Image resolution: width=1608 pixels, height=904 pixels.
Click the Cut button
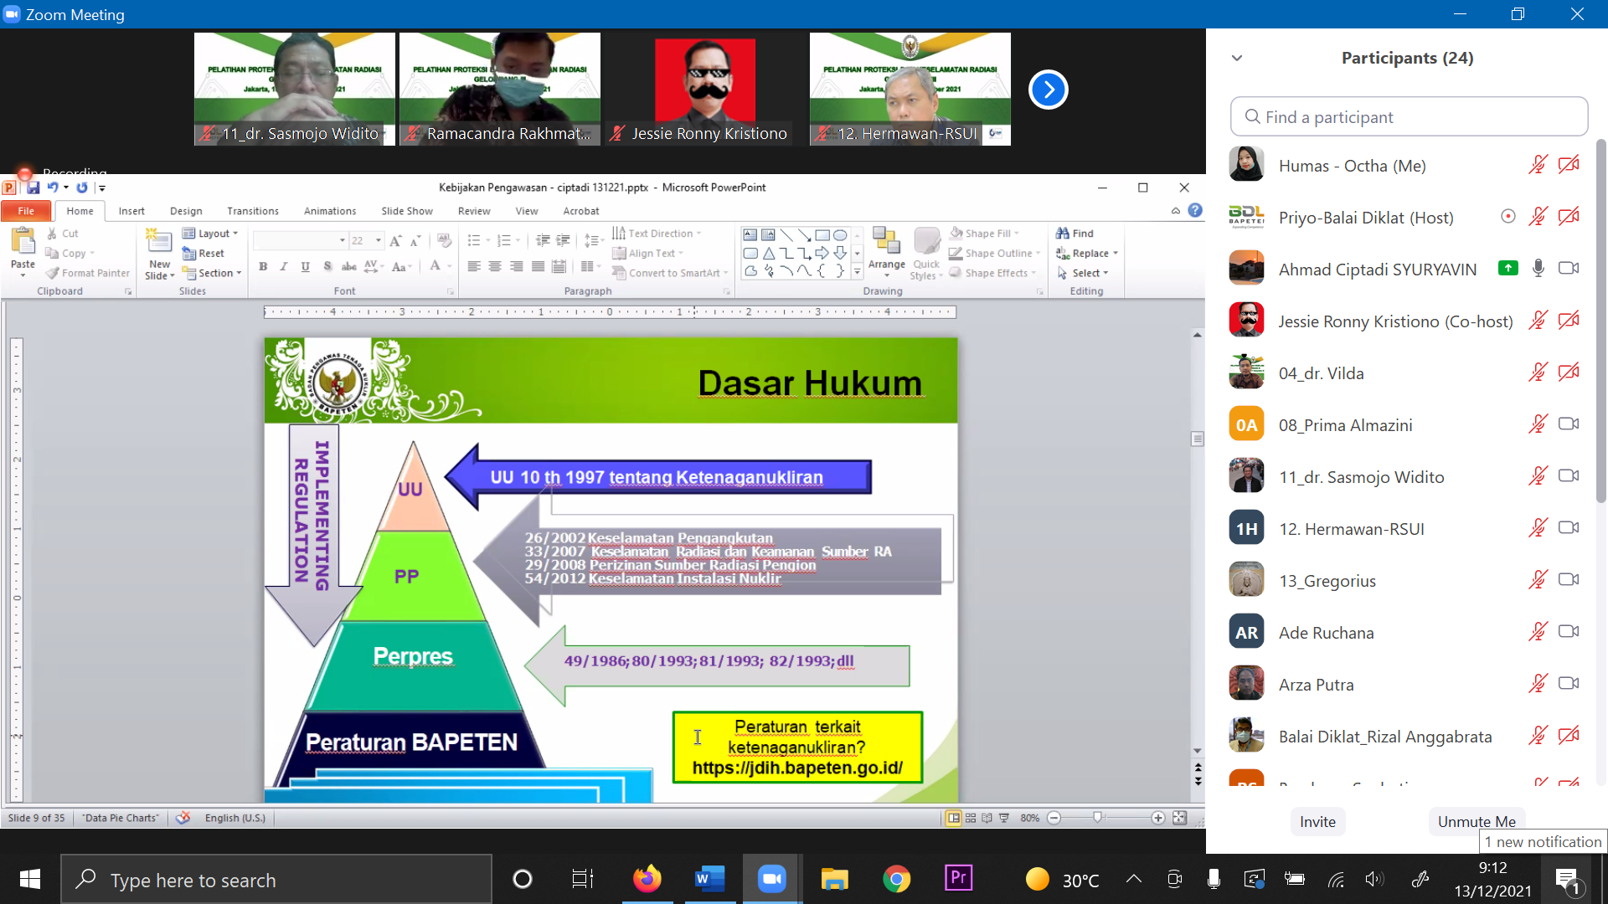[x=62, y=234]
